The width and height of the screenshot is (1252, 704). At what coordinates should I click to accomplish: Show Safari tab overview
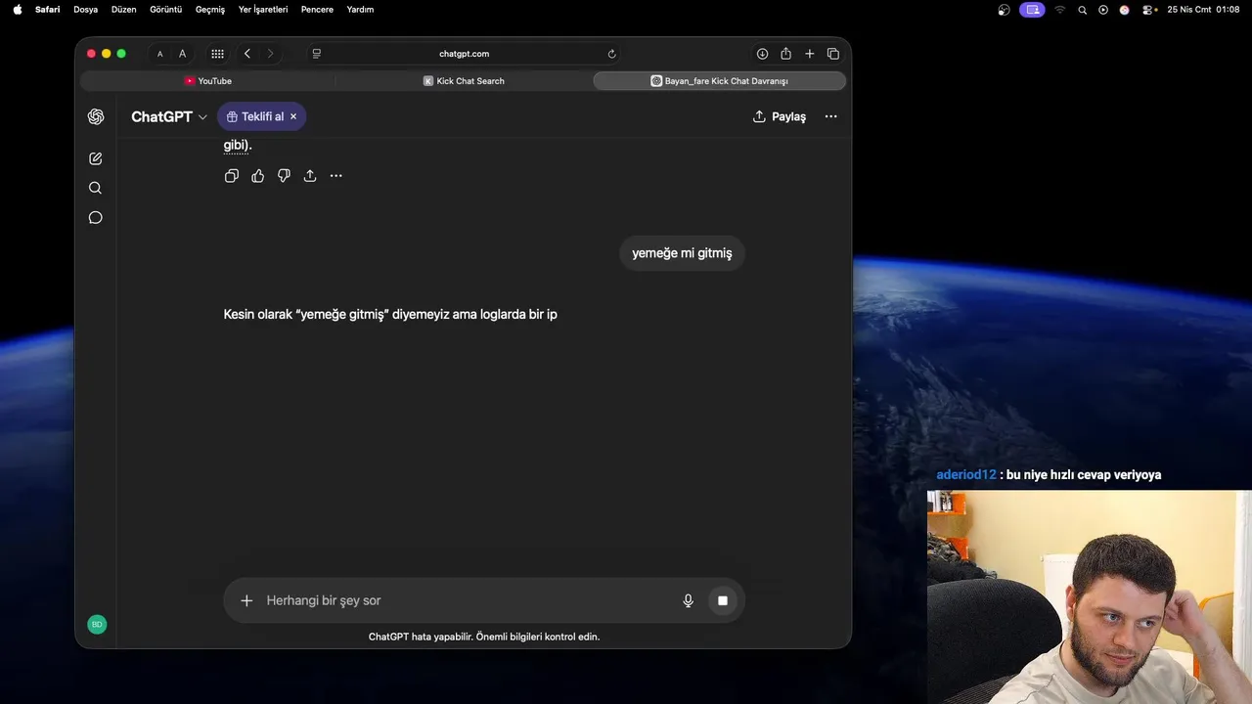(x=833, y=54)
